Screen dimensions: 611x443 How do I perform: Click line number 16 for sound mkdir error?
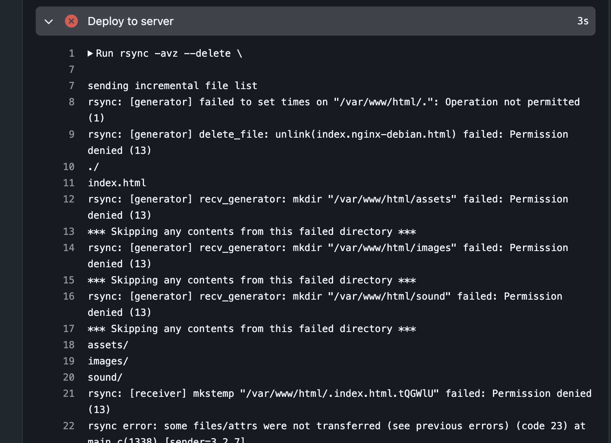pyautogui.click(x=69, y=296)
